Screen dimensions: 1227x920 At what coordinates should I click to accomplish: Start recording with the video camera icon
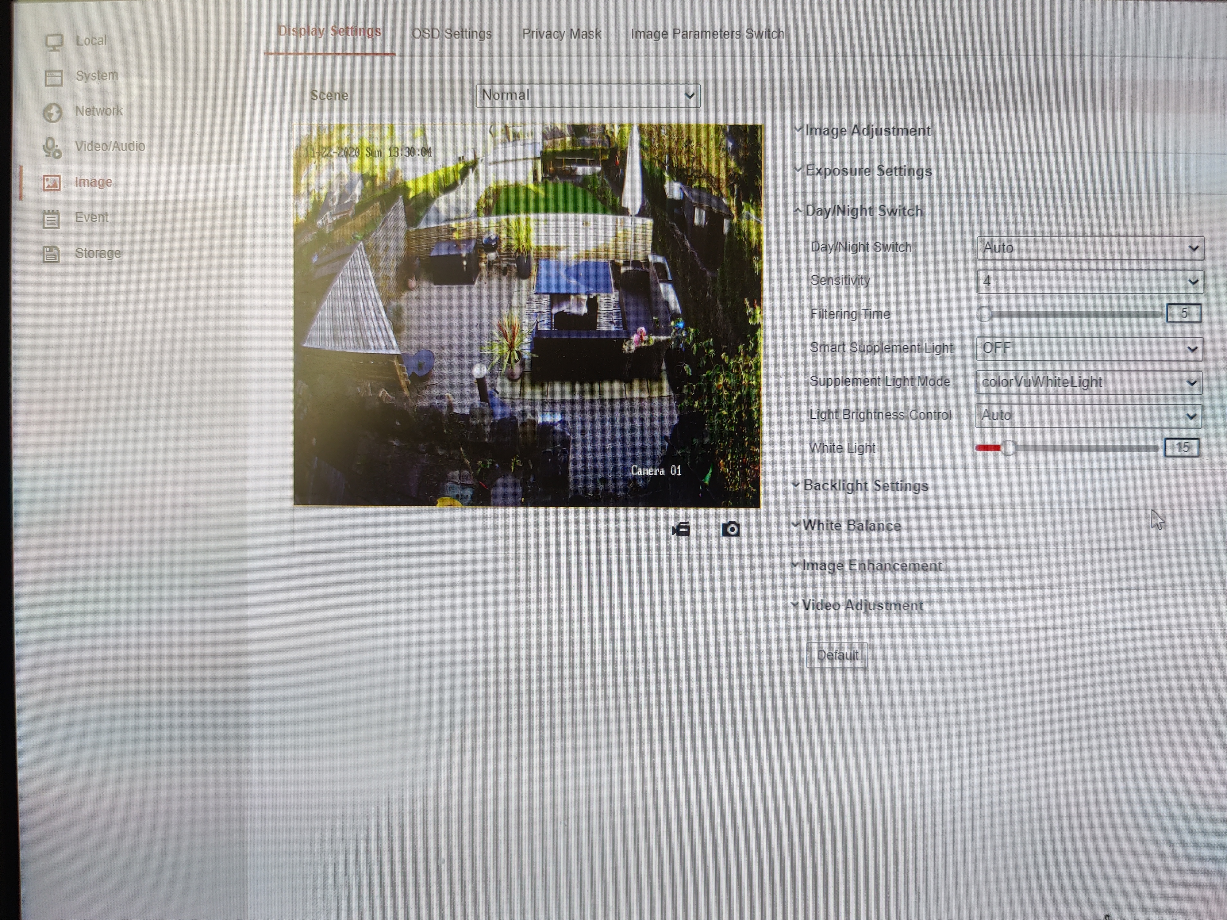pyautogui.click(x=681, y=530)
